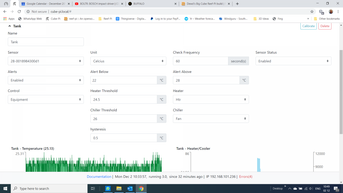
Task: Open the Sensor Status dropdown
Action: tap(293, 61)
